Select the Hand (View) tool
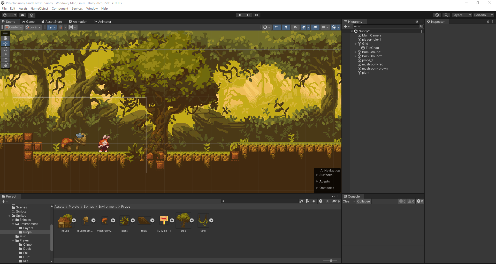Image resolution: width=496 pixels, height=264 pixels. (5, 38)
